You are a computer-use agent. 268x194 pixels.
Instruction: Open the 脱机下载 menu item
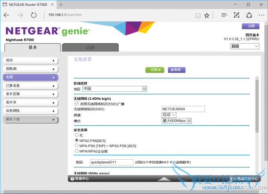(30, 119)
